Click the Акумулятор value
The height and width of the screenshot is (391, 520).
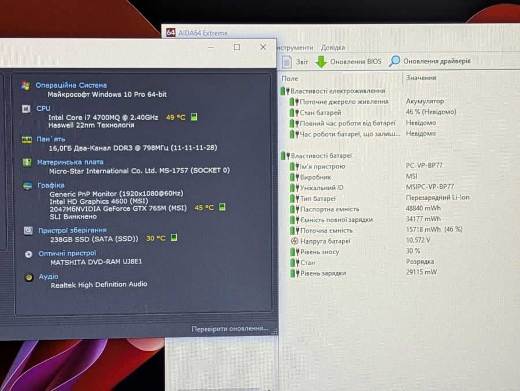pos(425,101)
